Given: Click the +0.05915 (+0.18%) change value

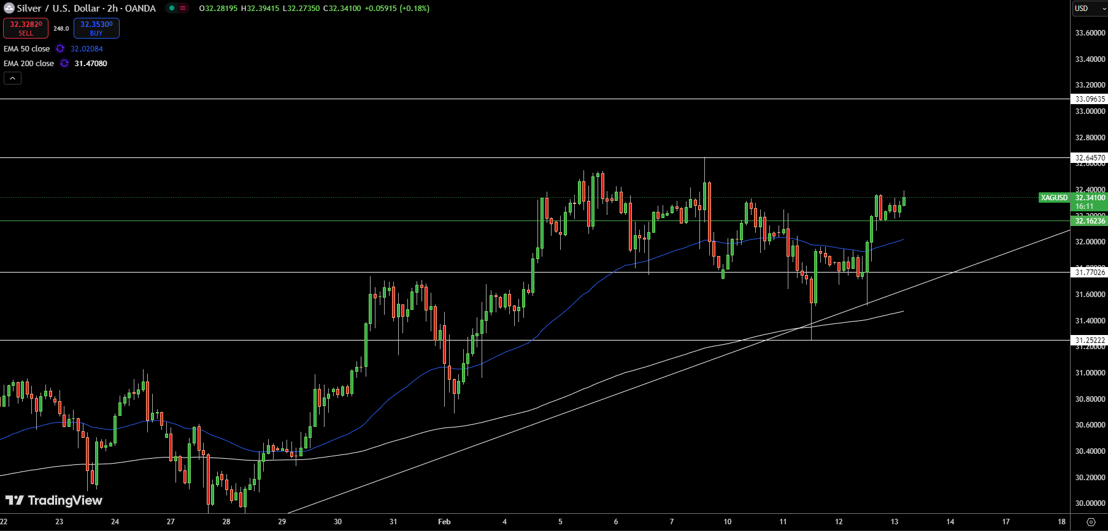Looking at the screenshot, I should 397,8.
